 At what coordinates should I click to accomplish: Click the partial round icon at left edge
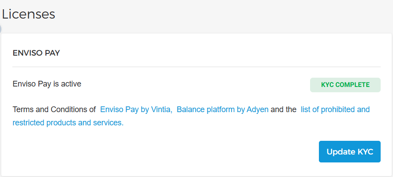coord(0,29)
